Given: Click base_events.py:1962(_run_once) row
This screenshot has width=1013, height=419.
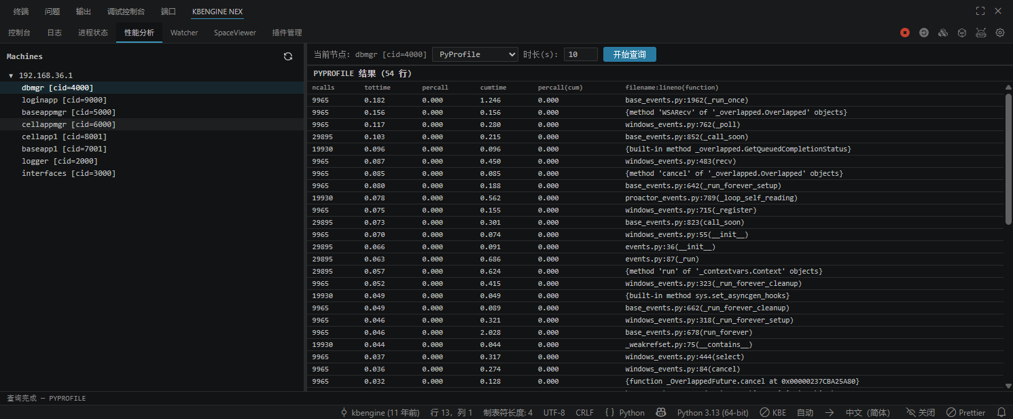Looking at the screenshot, I should coord(655,100).
